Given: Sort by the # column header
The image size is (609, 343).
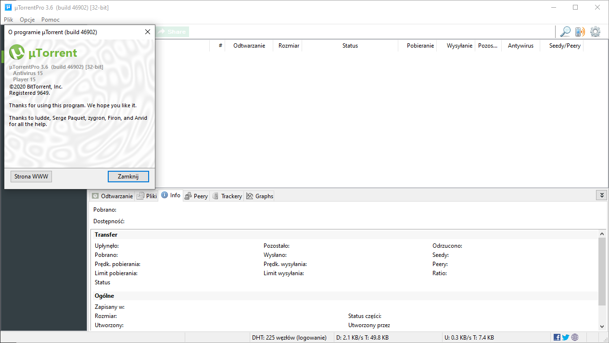Looking at the screenshot, I should (217, 46).
